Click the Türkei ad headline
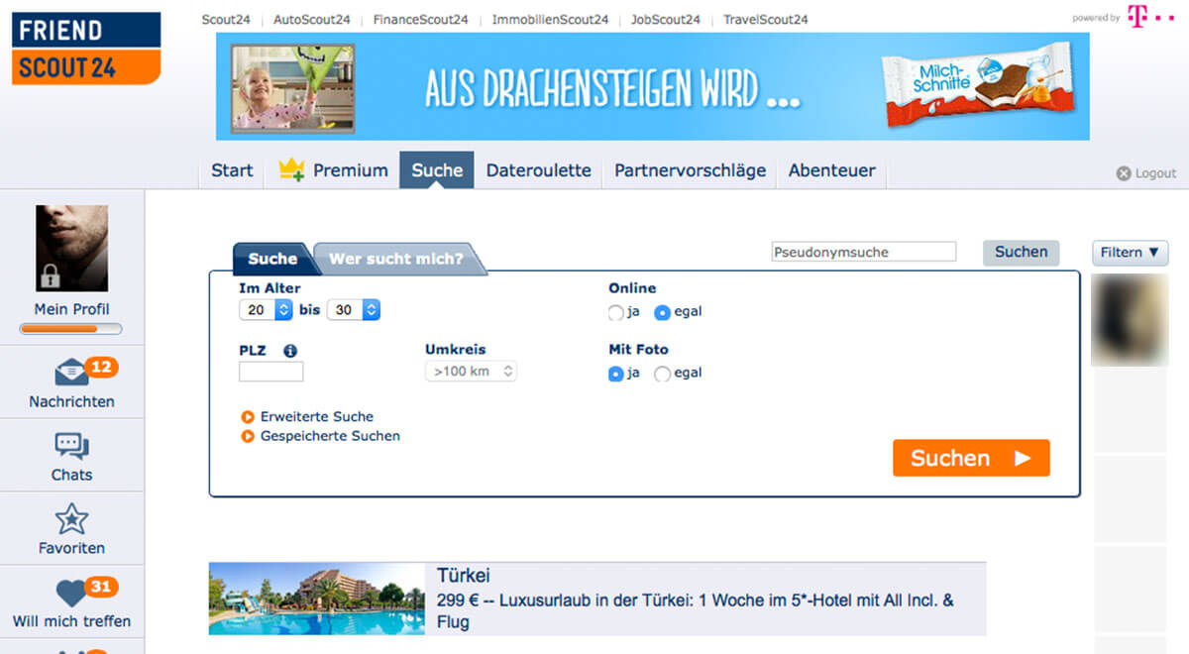The image size is (1189, 654). pos(464,576)
